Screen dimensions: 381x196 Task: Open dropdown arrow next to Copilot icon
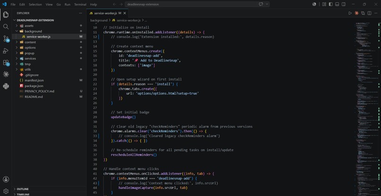267,4
